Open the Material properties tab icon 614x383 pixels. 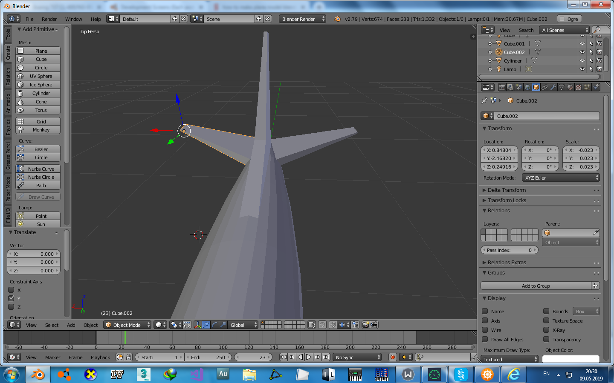pyautogui.click(x=570, y=87)
